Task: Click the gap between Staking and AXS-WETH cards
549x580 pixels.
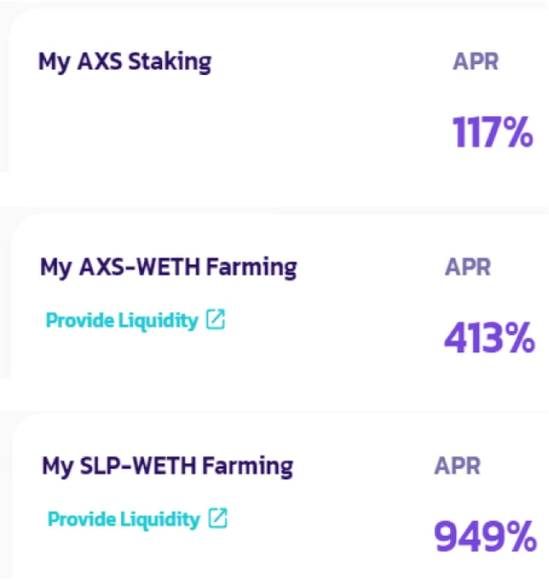Action: click(x=274, y=189)
